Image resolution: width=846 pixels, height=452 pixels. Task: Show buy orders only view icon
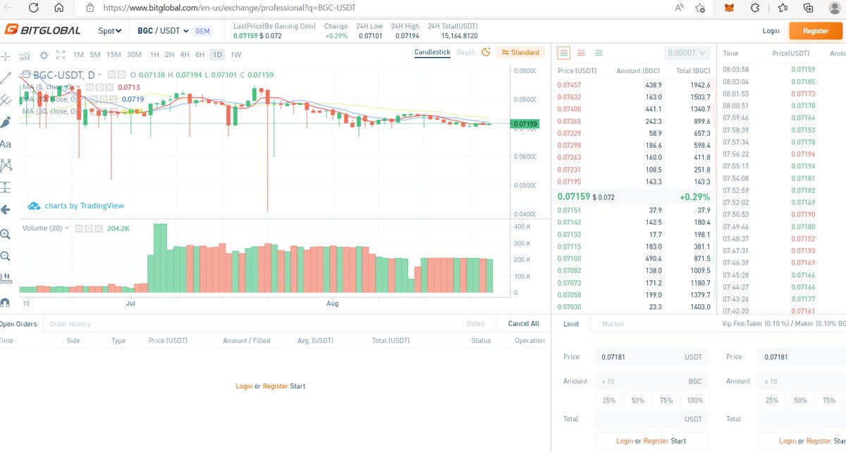[x=599, y=53]
